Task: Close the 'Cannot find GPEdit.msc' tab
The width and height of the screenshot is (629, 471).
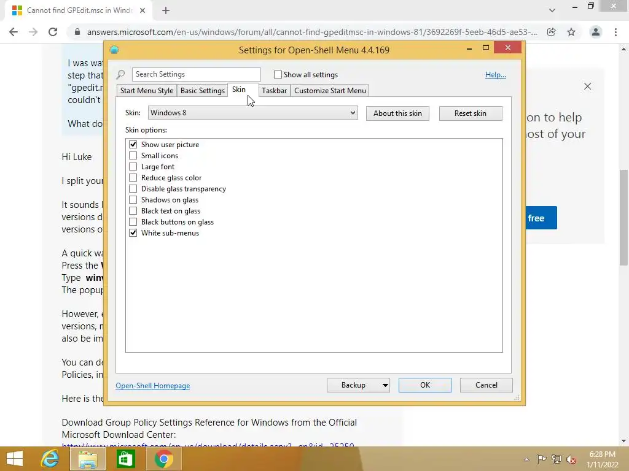Action: click(x=143, y=10)
